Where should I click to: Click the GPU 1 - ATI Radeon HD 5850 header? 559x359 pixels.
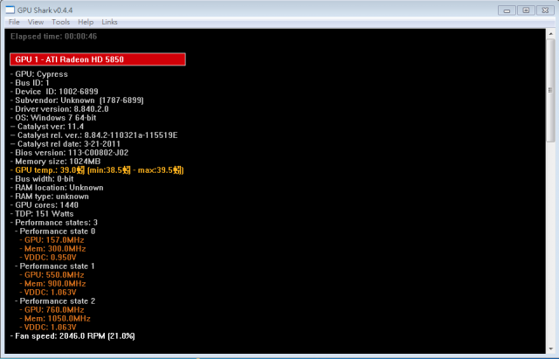pos(98,59)
